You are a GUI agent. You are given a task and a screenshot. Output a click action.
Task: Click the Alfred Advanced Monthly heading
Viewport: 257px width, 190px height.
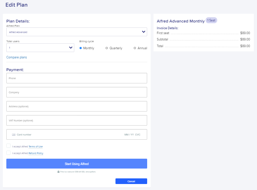pos(181,21)
